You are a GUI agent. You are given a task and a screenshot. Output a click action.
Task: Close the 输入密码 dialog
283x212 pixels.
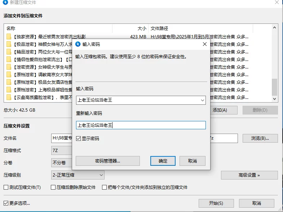205,44
